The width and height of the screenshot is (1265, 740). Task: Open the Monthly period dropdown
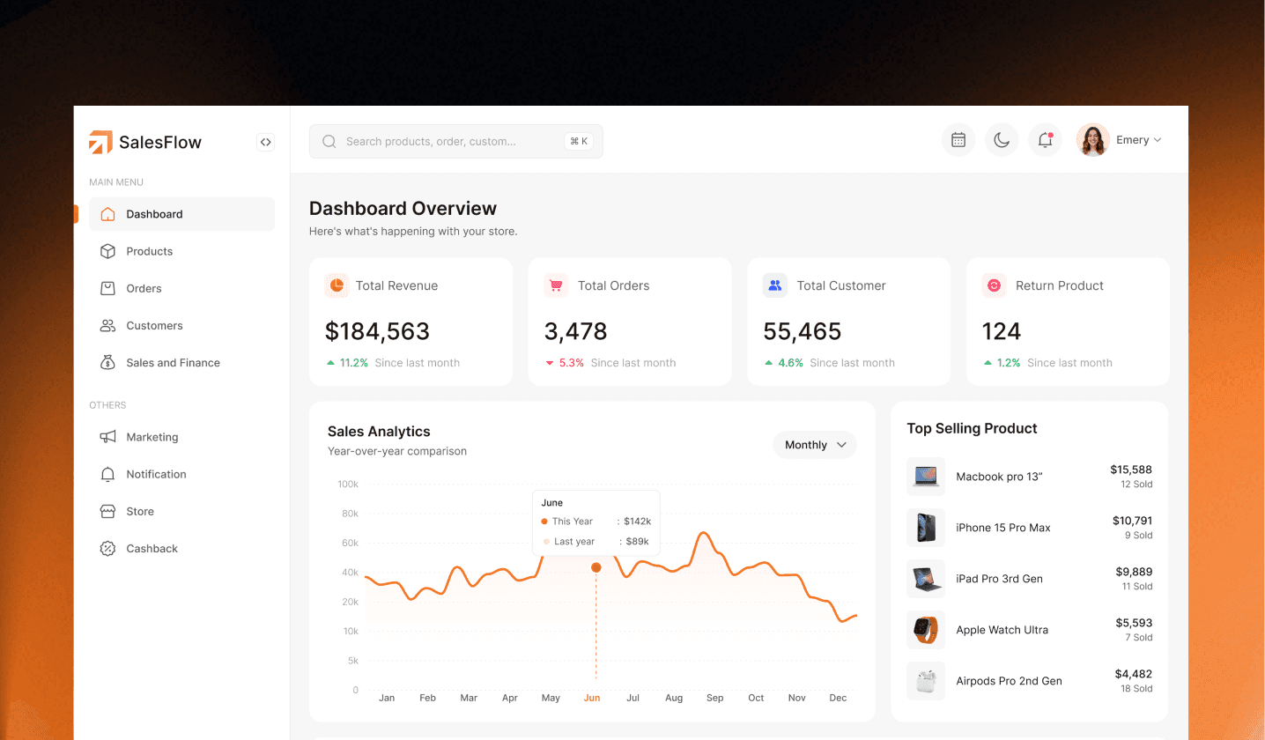click(814, 445)
